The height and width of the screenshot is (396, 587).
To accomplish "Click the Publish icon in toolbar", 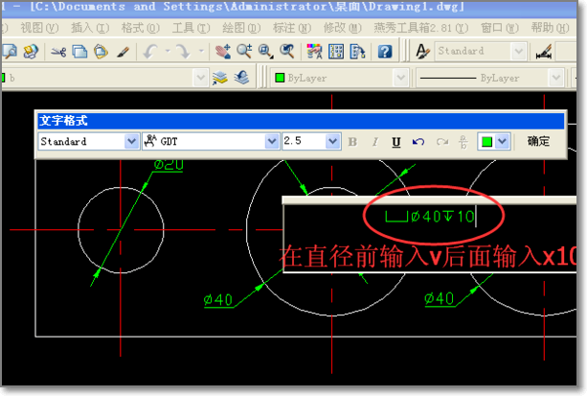I will [31, 52].
